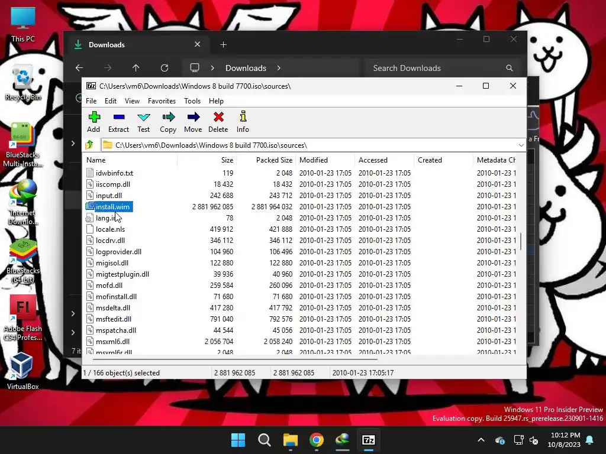Open File Explorer from the taskbar
The height and width of the screenshot is (454, 606).
tap(290, 440)
